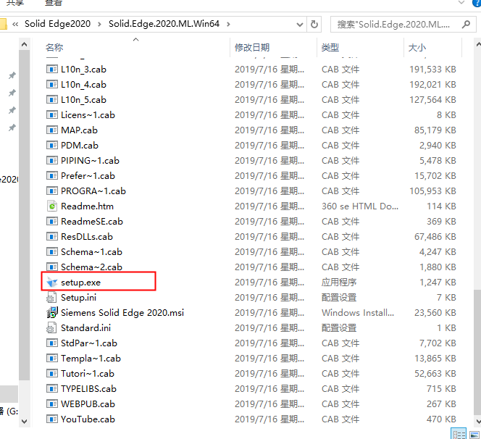Click the Tutori~1.cab file icon
The image size is (481, 439).
click(x=52, y=374)
